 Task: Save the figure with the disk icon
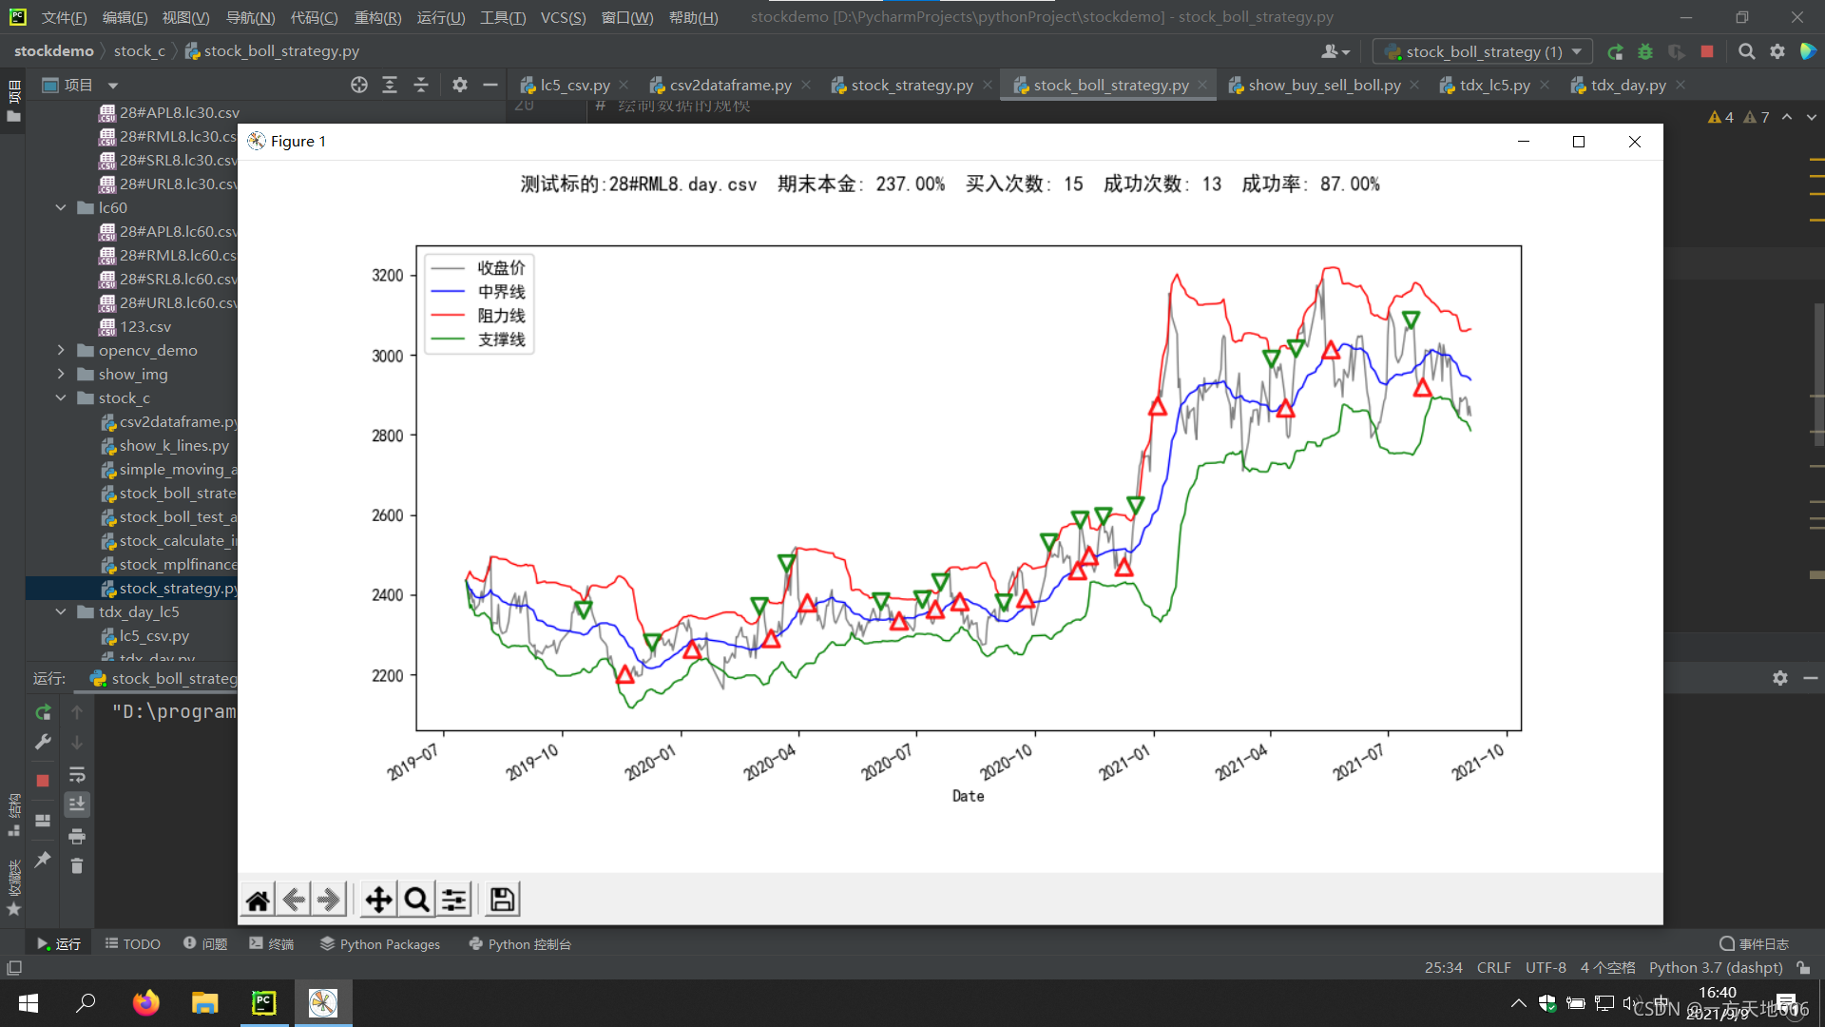(x=502, y=900)
